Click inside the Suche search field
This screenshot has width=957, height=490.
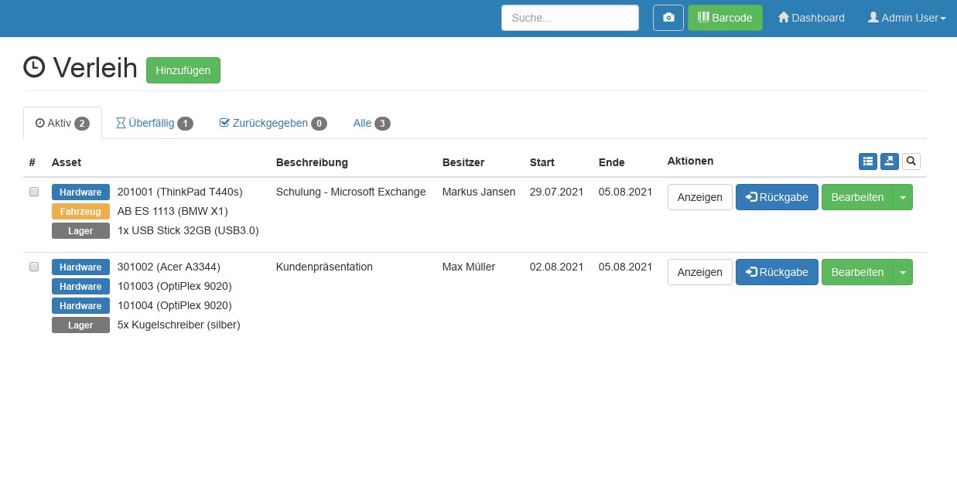point(570,17)
